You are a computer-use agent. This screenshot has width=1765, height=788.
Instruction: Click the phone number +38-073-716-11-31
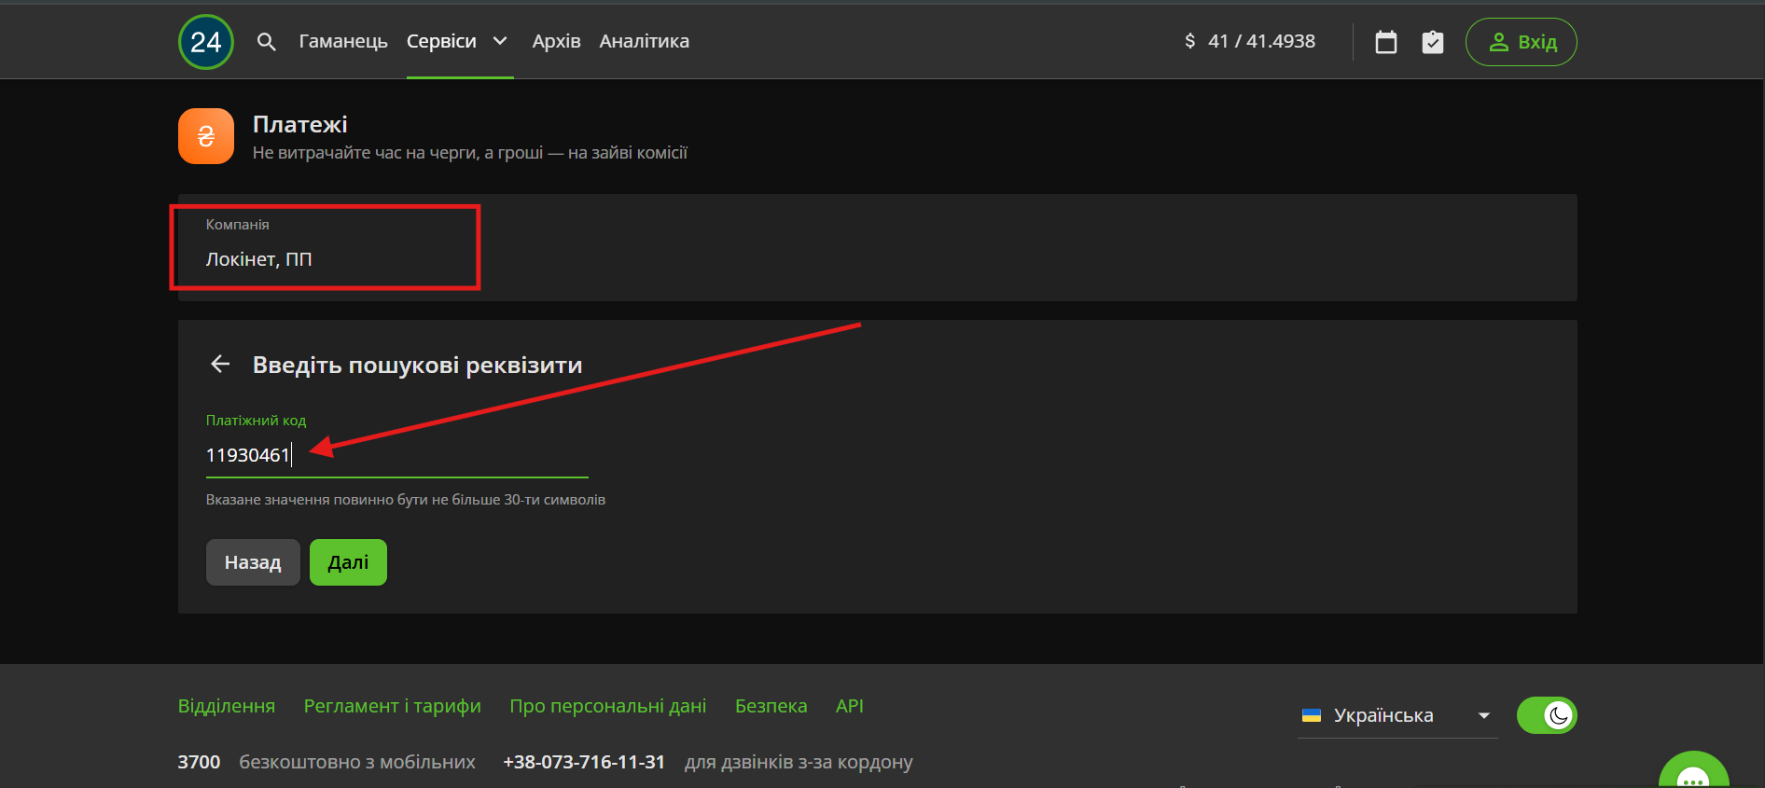point(584,762)
